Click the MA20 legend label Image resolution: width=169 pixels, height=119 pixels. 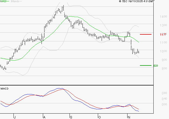point(3,1)
